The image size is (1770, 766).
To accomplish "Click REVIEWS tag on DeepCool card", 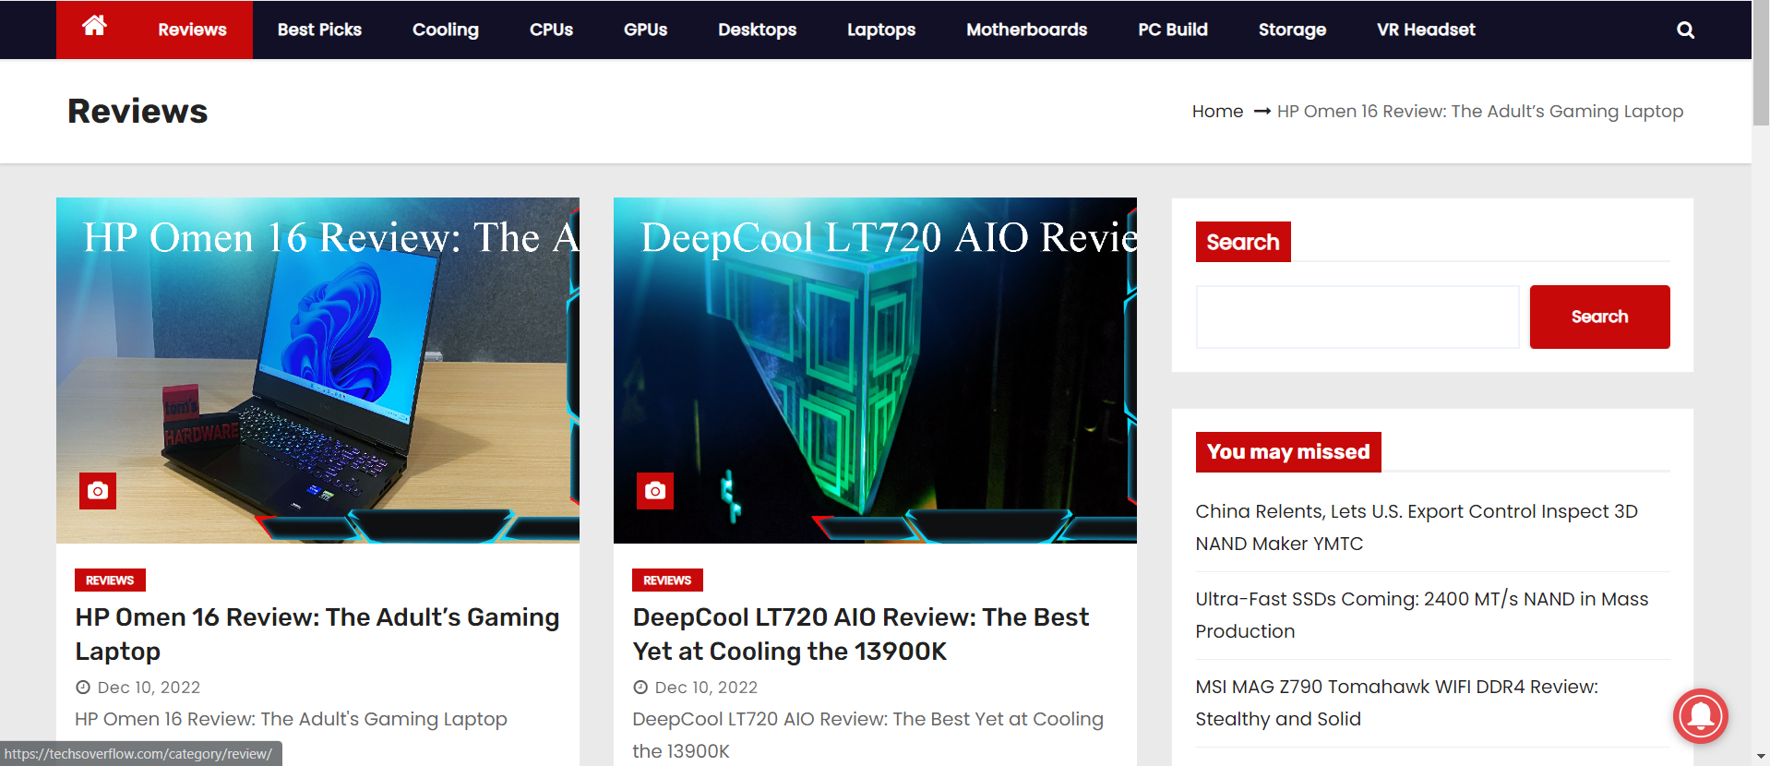I will coord(667,580).
